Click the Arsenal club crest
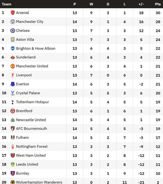The width and height of the screenshot is (163, 184). pyautogui.click(x=12, y=13)
